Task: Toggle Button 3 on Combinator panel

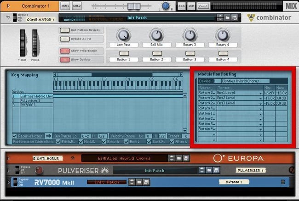Action: pyautogui.click(x=190, y=53)
